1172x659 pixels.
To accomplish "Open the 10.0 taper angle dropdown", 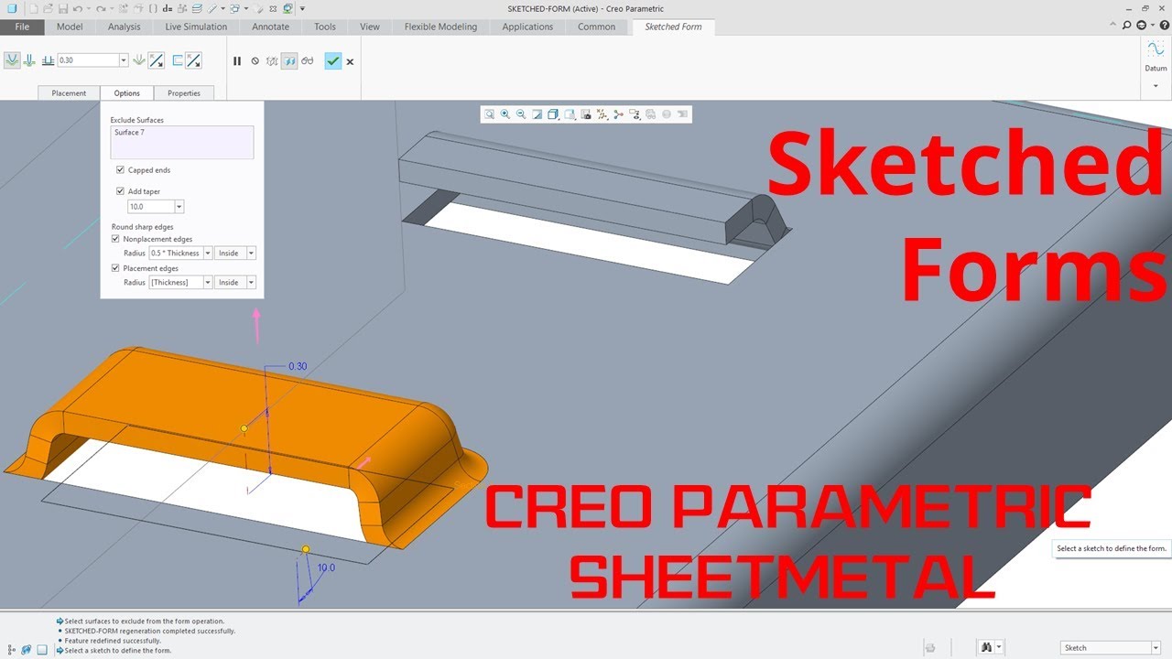I will click(x=179, y=207).
